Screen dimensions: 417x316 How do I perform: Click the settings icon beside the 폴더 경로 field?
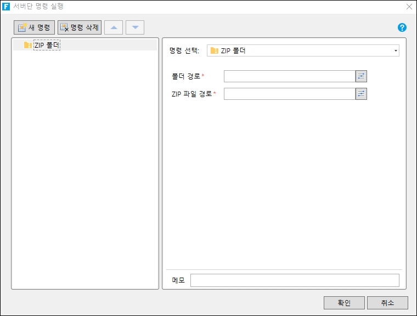pyautogui.click(x=361, y=76)
